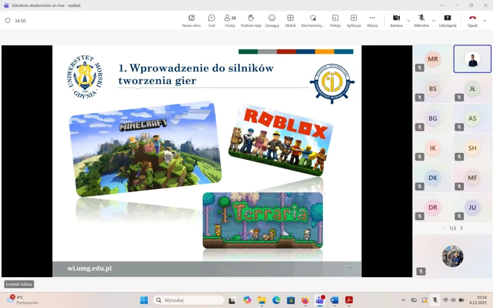Toggle microphone mute in system tray

[435, 300]
